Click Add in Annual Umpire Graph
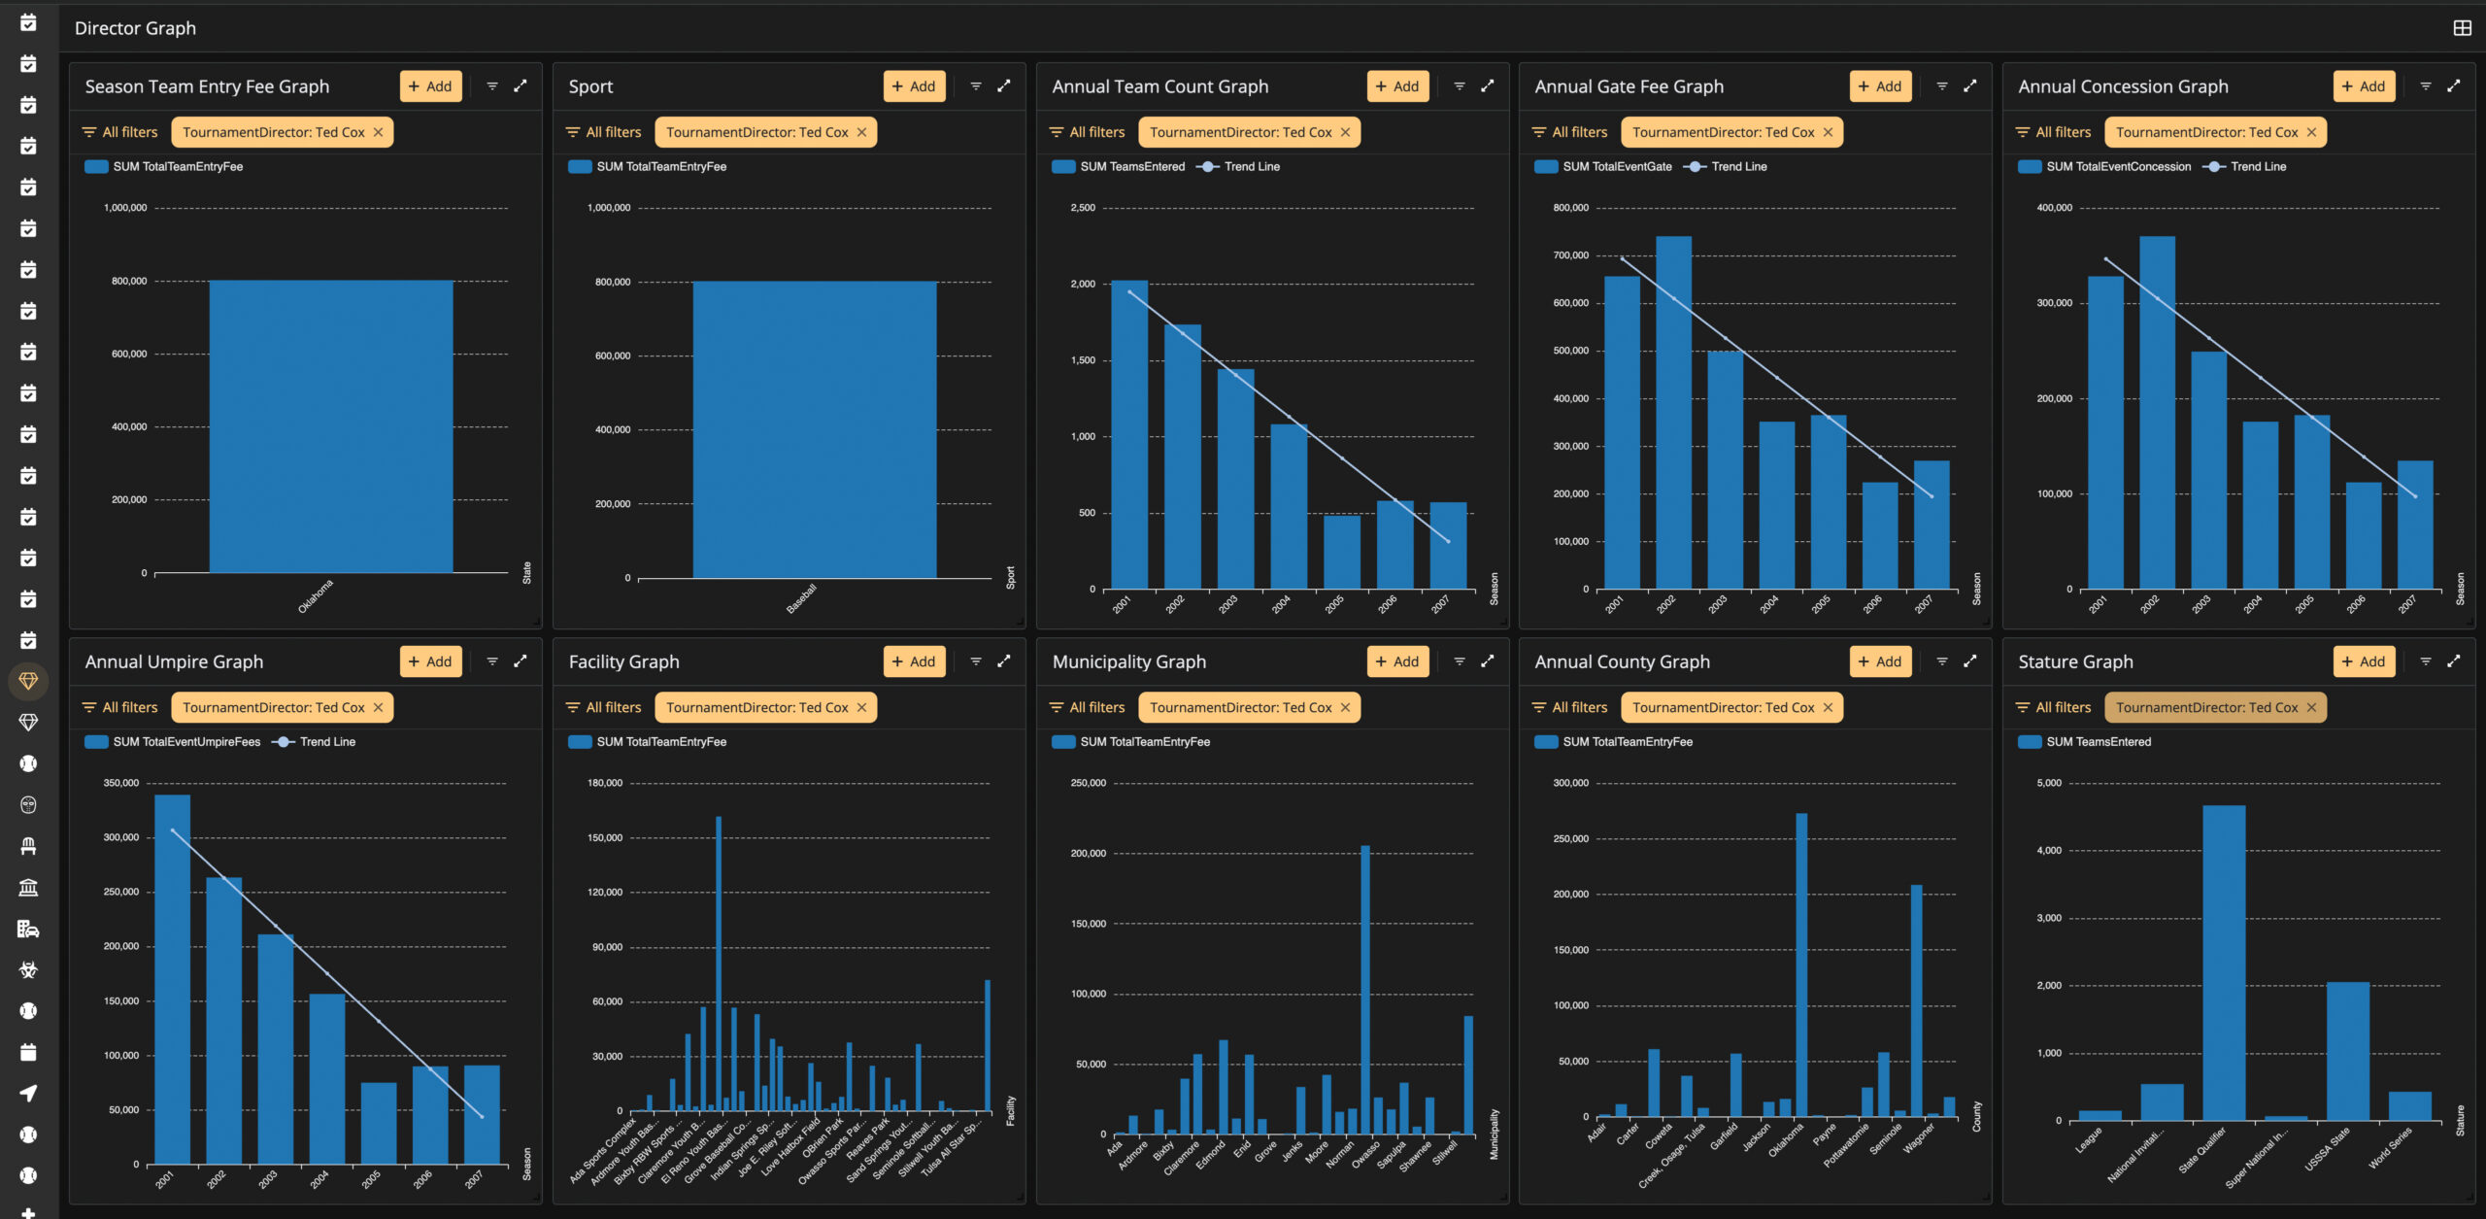2486x1219 pixels. 430,661
